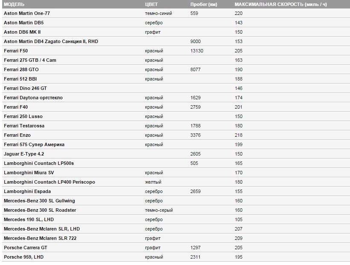The width and height of the screenshot is (350, 265).
Task: Select the 'Jaguar E-Type 4.2' model name
Action: (24, 154)
